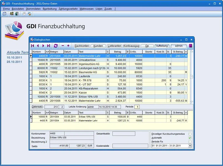Go to next record arrow
Image resolution: width=223 pixels, height=166 pixels.
click(x=43, y=46)
